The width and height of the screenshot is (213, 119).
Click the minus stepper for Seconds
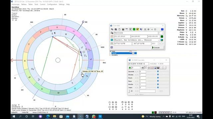click(x=136, y=72)
